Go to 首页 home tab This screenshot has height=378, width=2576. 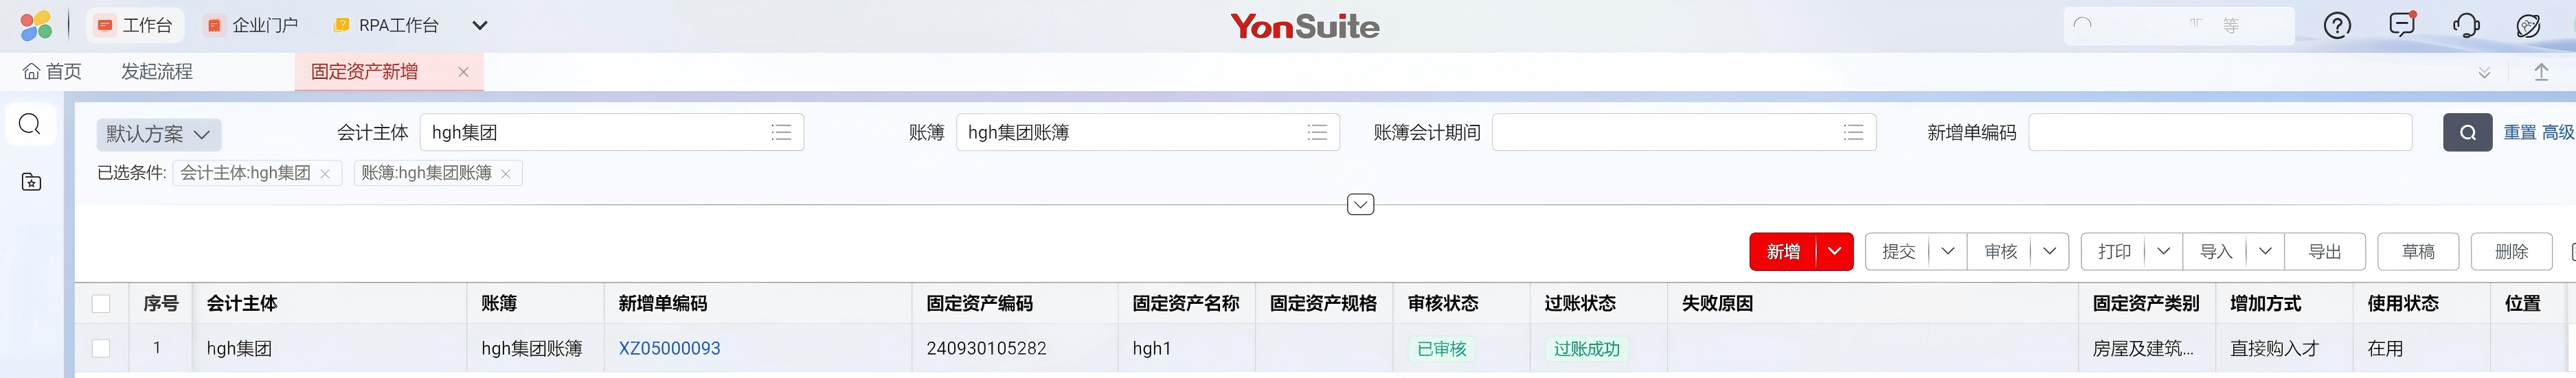(x=52, y=72)
